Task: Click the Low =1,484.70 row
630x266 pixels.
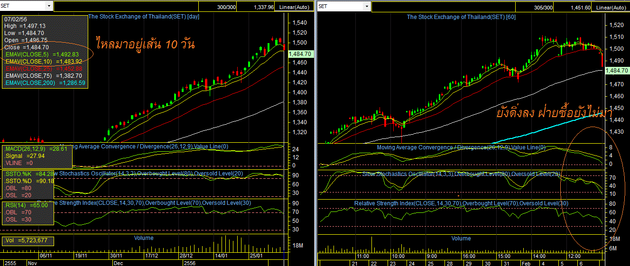Action: point(24,33)
